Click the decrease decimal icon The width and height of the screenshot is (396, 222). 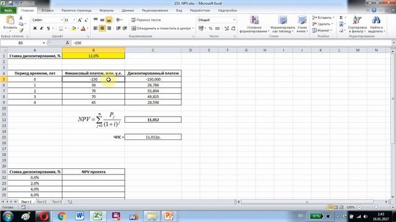(233, 28)
